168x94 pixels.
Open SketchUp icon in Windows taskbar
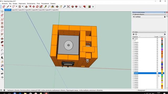coord(46,93)
